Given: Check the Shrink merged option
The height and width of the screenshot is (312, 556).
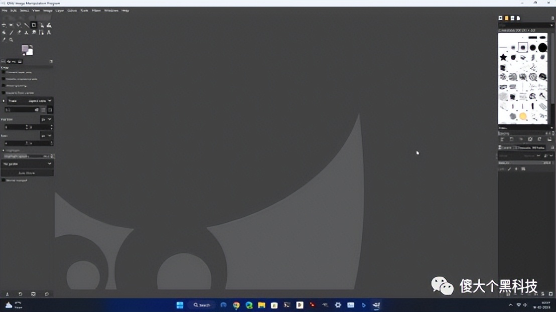Looking at the screenshot, I should point(4,180).
